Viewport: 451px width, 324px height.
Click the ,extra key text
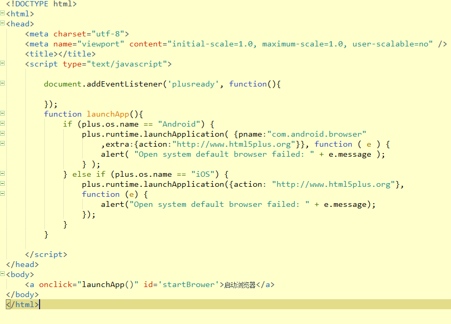pos(115,145)
